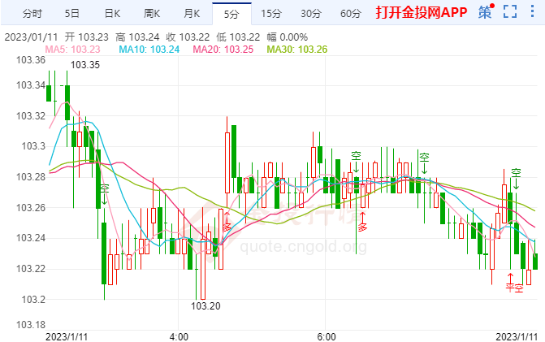Click the MA5: 103.23 legend label

72,50
